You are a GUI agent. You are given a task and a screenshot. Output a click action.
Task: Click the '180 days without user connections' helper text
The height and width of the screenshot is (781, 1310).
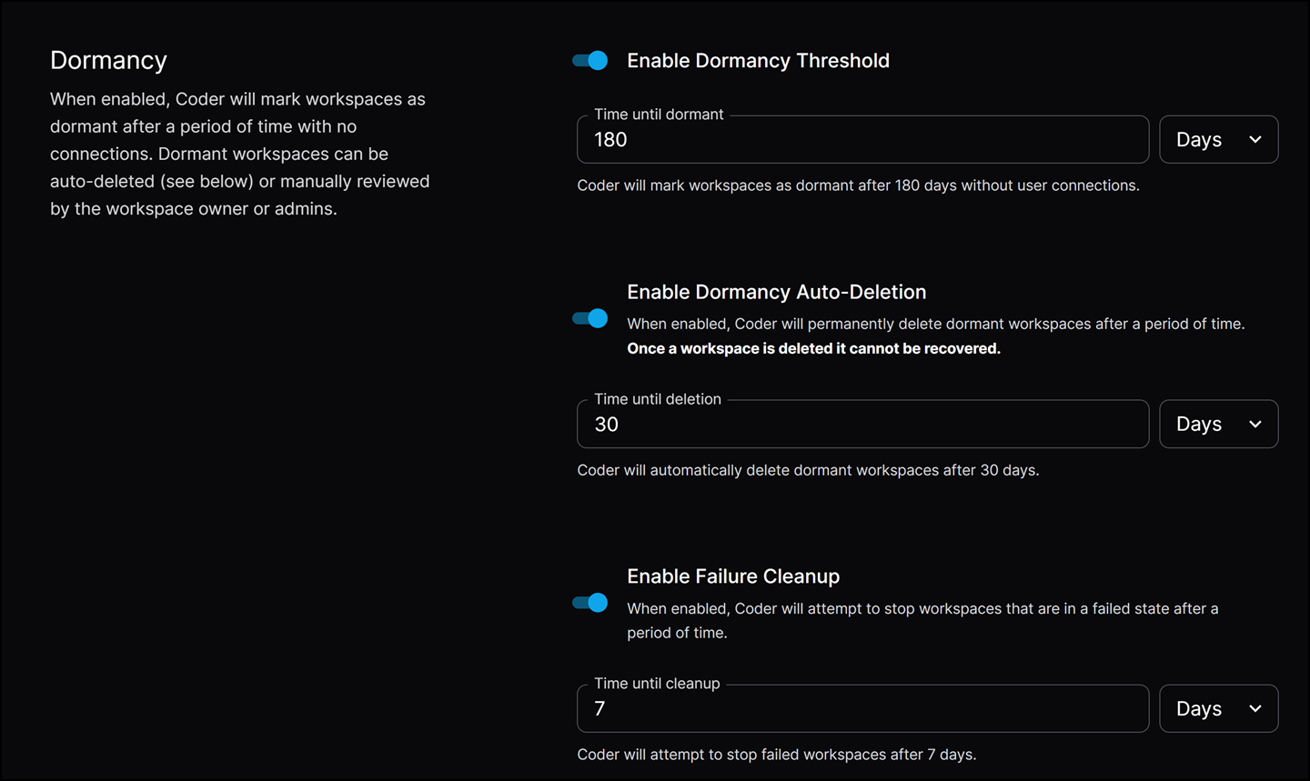[858, 185]
